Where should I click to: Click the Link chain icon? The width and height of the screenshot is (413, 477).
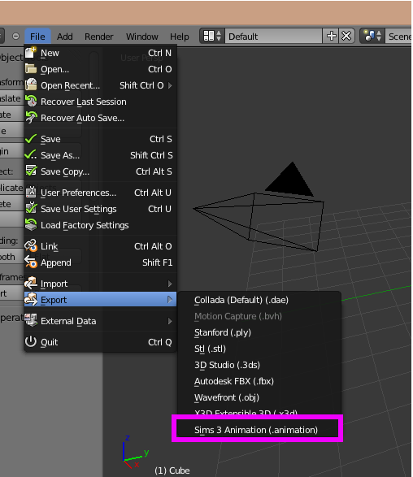coord(31,245)
